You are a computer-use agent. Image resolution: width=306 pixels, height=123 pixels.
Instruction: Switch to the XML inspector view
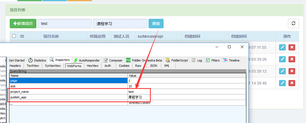[167, 66]
